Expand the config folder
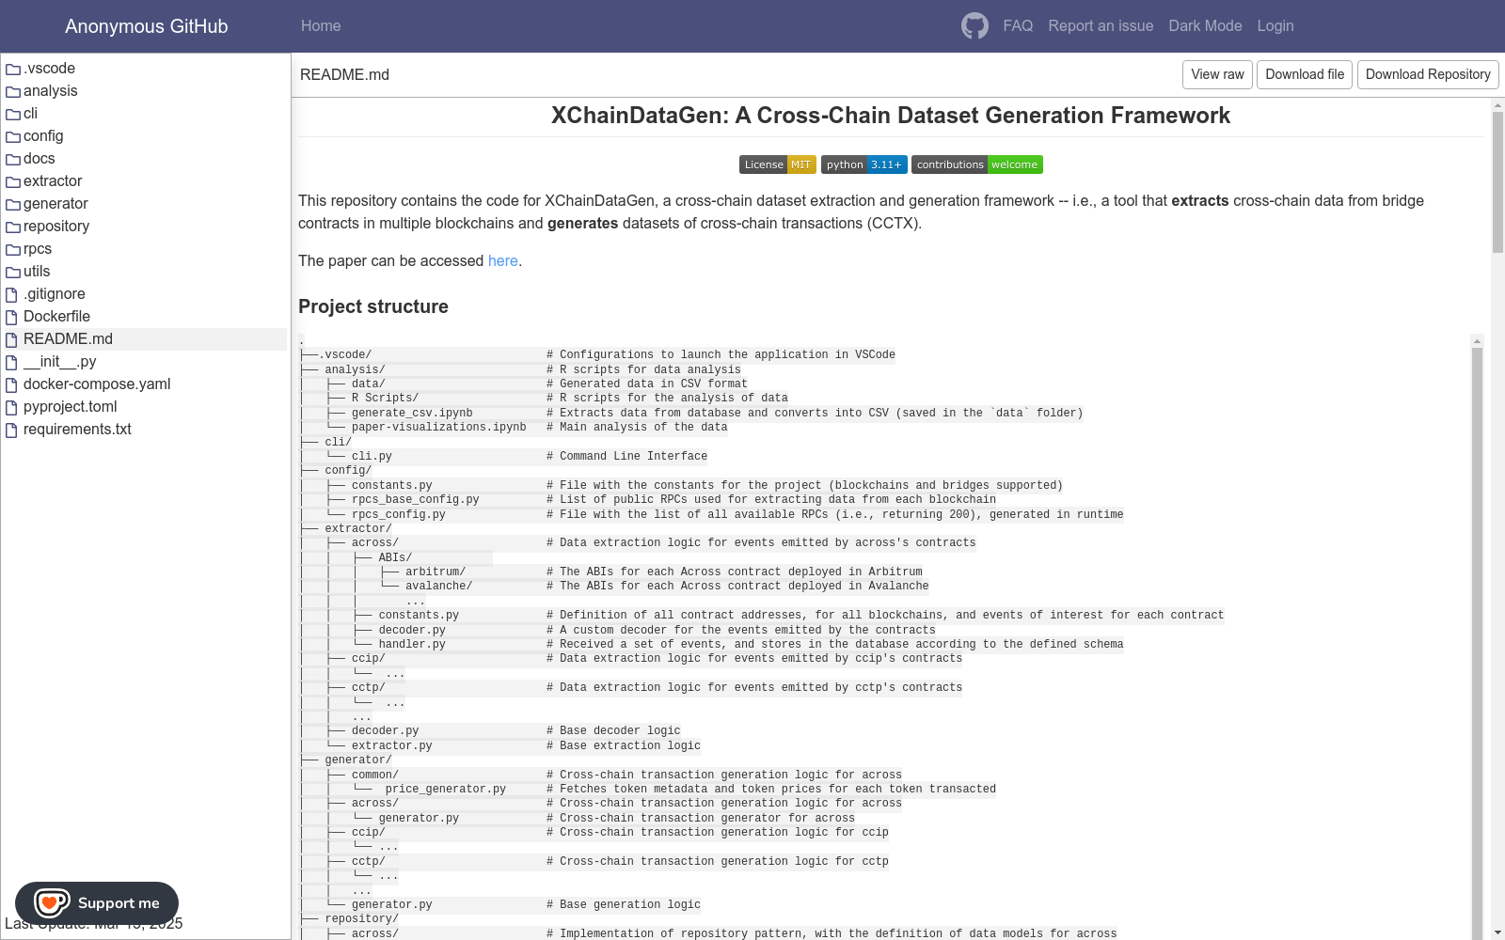This screenshot has width=1505, height=940. 43,136
